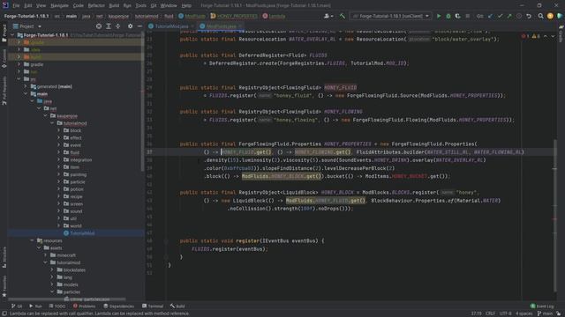Click HONEY_PROPERTIES breadcrumb in navigation bar
Screen dimensions: 565x317
[x=234, y=16]
